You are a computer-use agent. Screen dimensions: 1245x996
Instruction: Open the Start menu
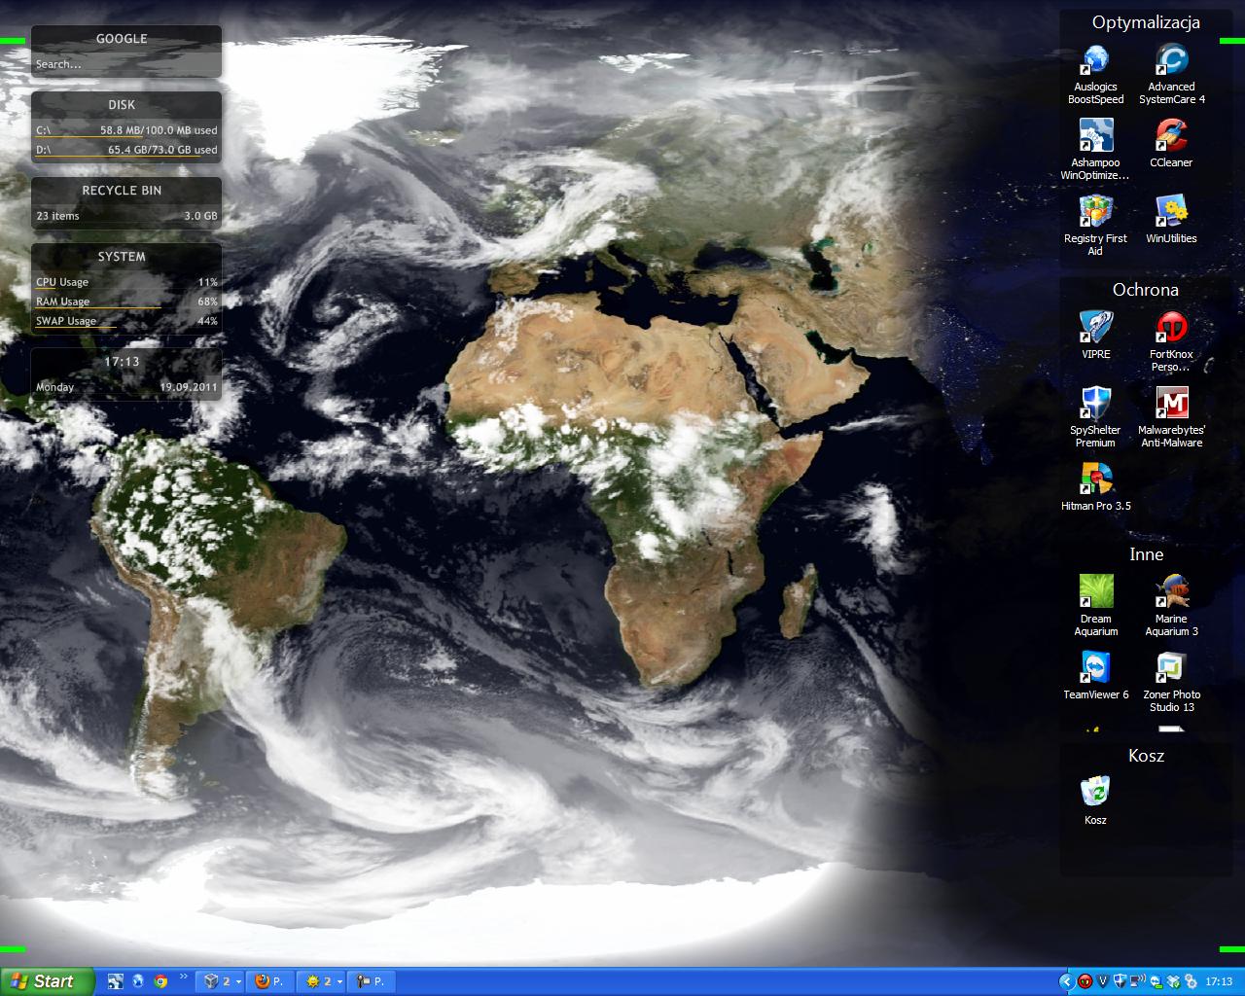(x=47, y=981)
